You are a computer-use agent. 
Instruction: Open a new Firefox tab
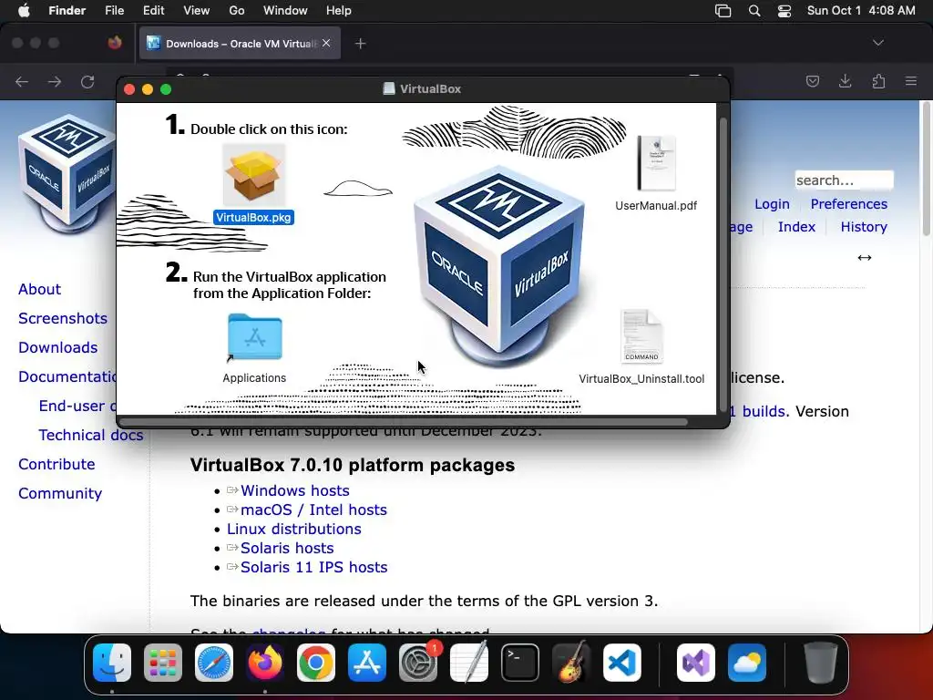click(x=360, y=44)
